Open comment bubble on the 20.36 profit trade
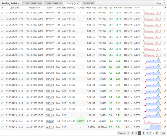 click(165, 121)
